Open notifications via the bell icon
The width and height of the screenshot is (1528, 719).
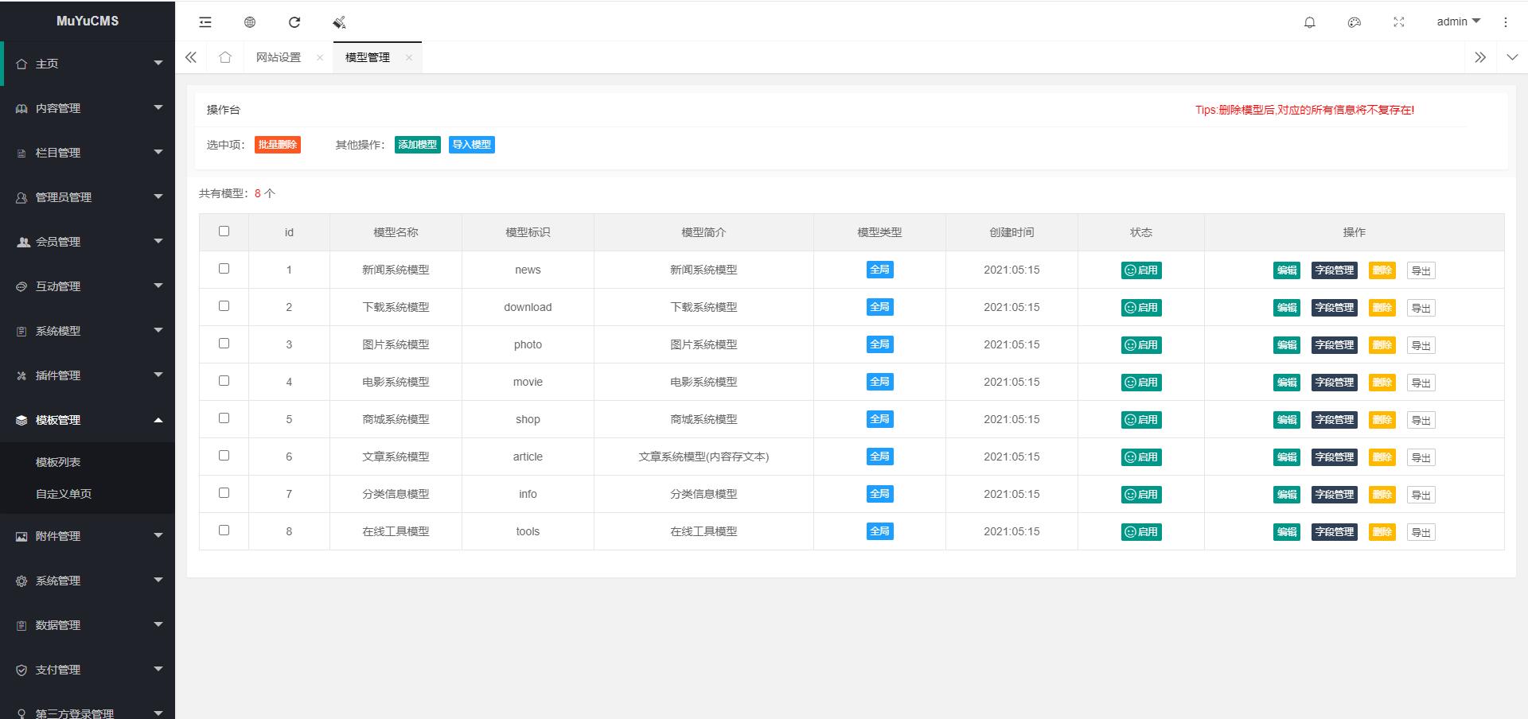pos(1309,22)
